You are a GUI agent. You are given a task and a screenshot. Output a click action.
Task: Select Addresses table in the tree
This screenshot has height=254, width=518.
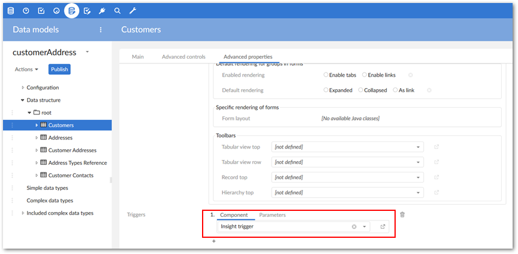59,138
